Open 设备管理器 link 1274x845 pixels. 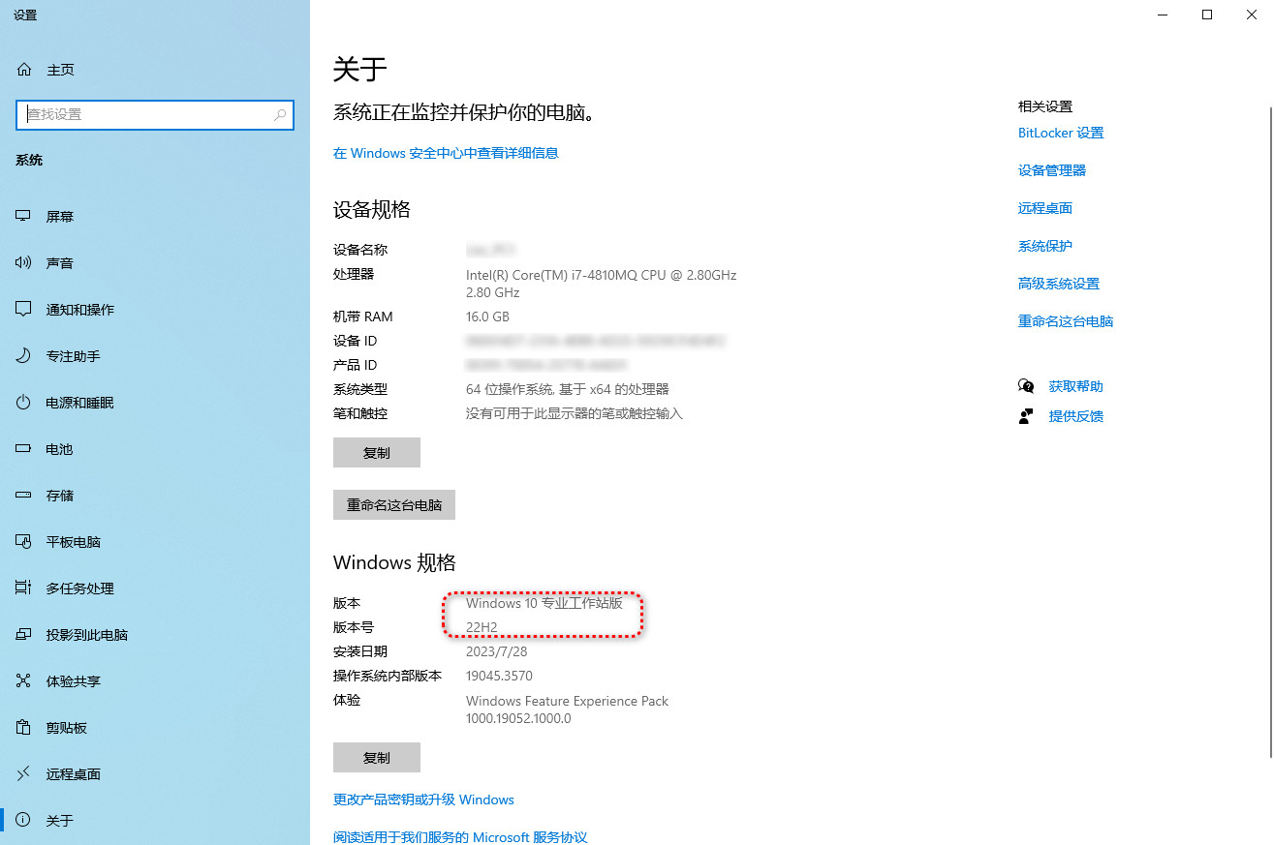[1052, 170]
